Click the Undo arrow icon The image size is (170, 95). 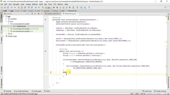click(12, 7)
